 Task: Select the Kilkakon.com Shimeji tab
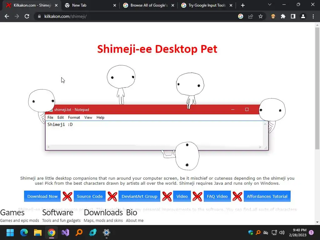tap(32, 5)
